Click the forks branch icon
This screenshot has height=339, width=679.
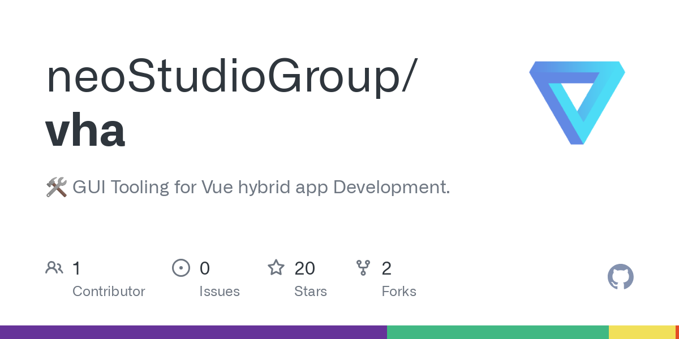tap(363, 267)
